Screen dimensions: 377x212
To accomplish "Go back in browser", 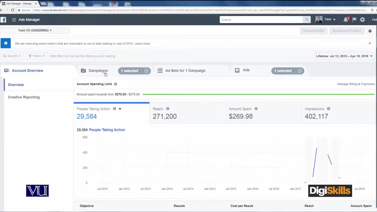I will coord(1,10).
